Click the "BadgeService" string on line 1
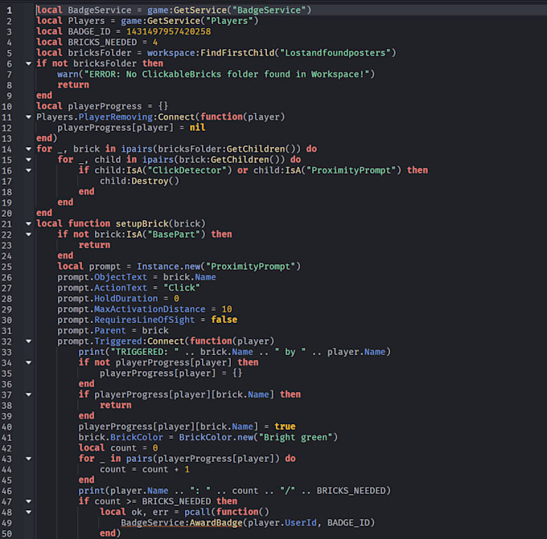This screenshot has height=539, width=547. click(269, 10)
